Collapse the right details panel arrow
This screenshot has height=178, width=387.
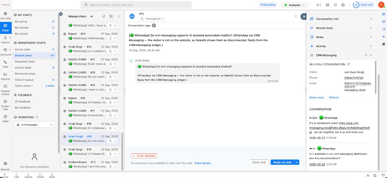pos(303,16)
